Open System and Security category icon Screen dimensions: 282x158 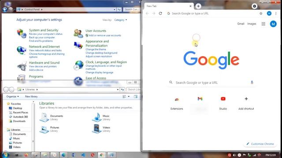click(x=22, y=33)
